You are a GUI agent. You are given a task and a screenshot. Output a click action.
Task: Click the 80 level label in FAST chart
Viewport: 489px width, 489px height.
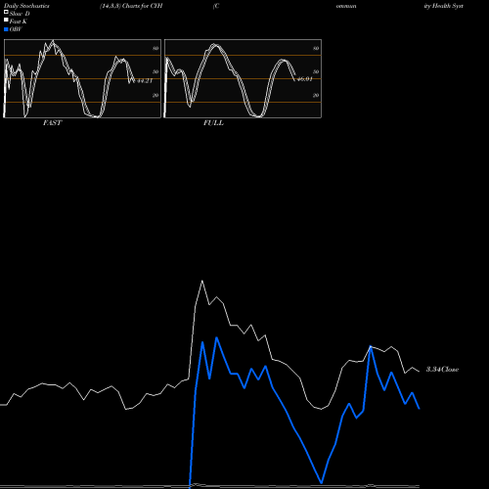[x=156, y=48]
